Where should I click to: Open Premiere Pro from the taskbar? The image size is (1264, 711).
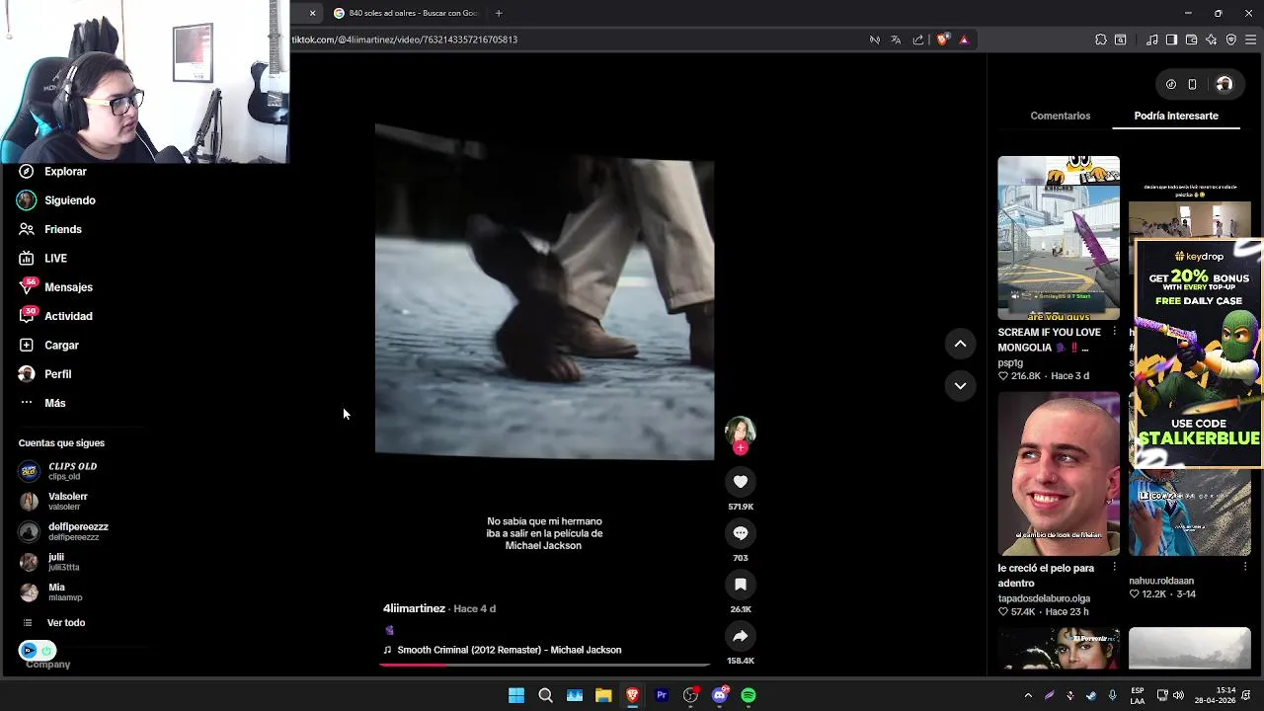pos(662,695)
